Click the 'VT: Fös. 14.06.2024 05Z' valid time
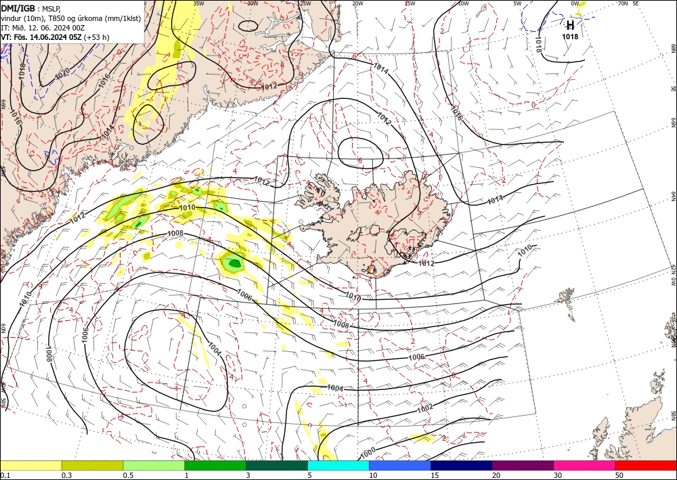The height and width of the screenshot is (480, 677). point(41,37)
